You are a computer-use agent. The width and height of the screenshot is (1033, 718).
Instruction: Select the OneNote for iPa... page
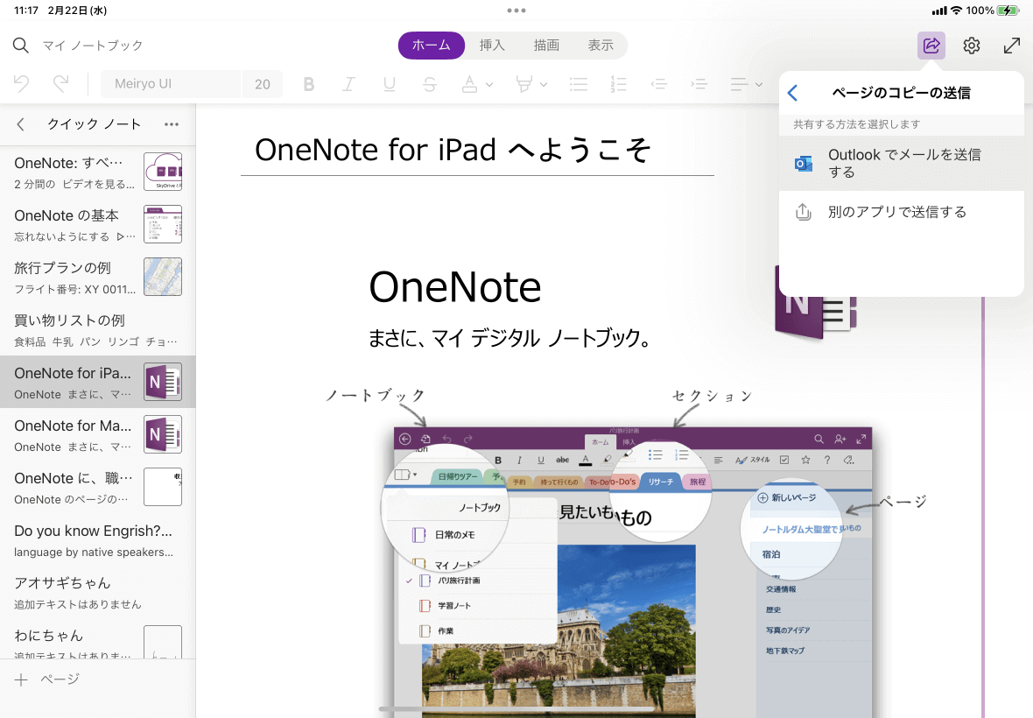click(x=97, y=382)
